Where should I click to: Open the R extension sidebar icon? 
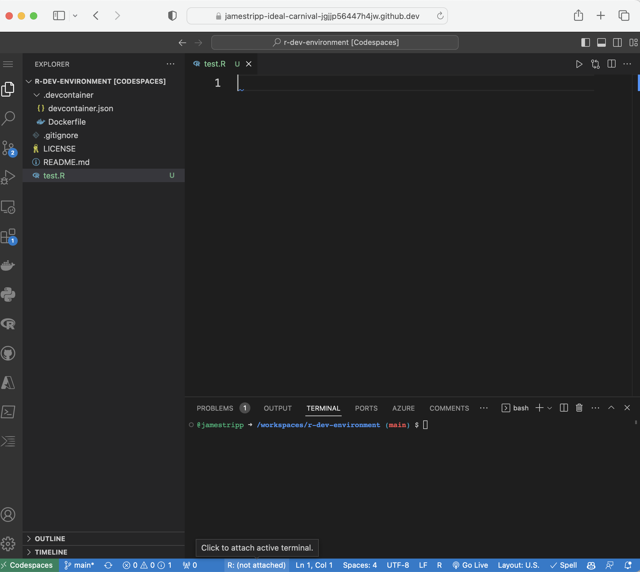coord(8,324)
